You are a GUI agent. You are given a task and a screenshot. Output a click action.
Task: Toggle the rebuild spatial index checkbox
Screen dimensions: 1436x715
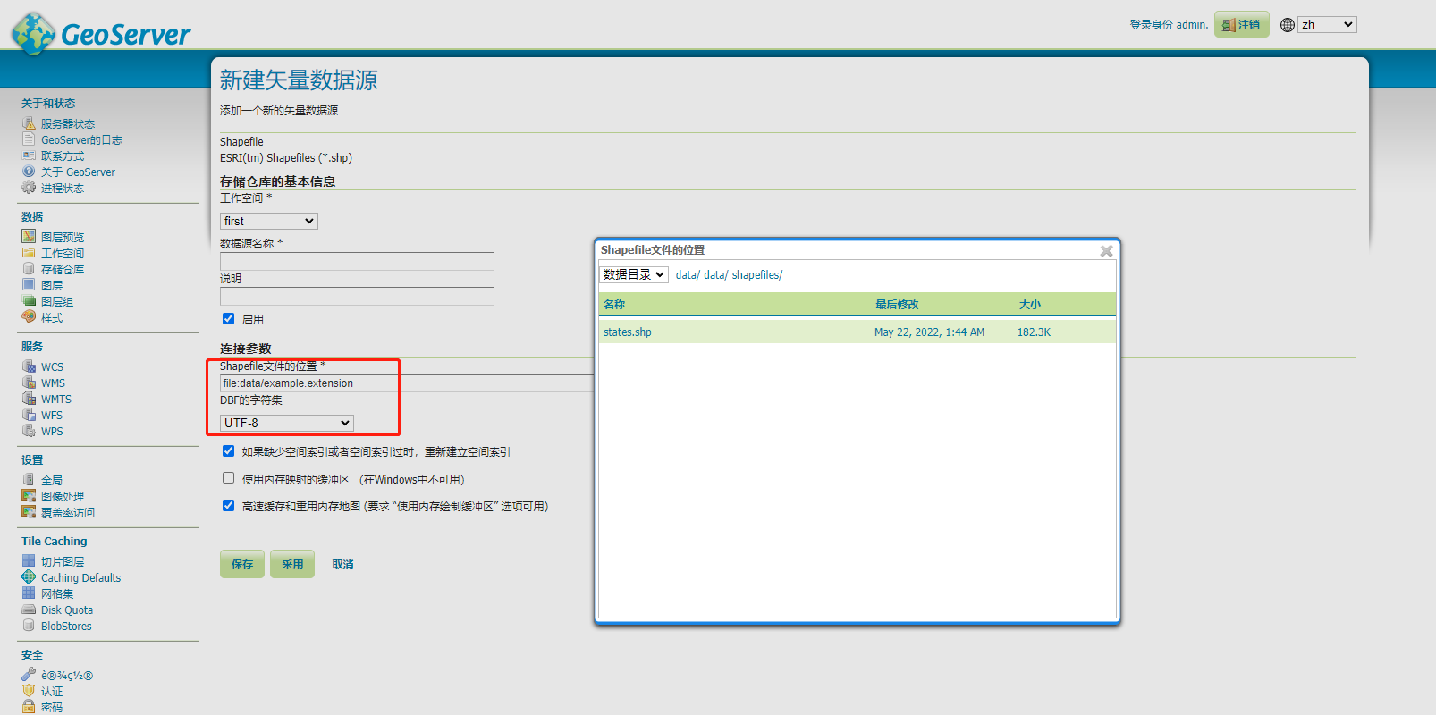(228, 451)
